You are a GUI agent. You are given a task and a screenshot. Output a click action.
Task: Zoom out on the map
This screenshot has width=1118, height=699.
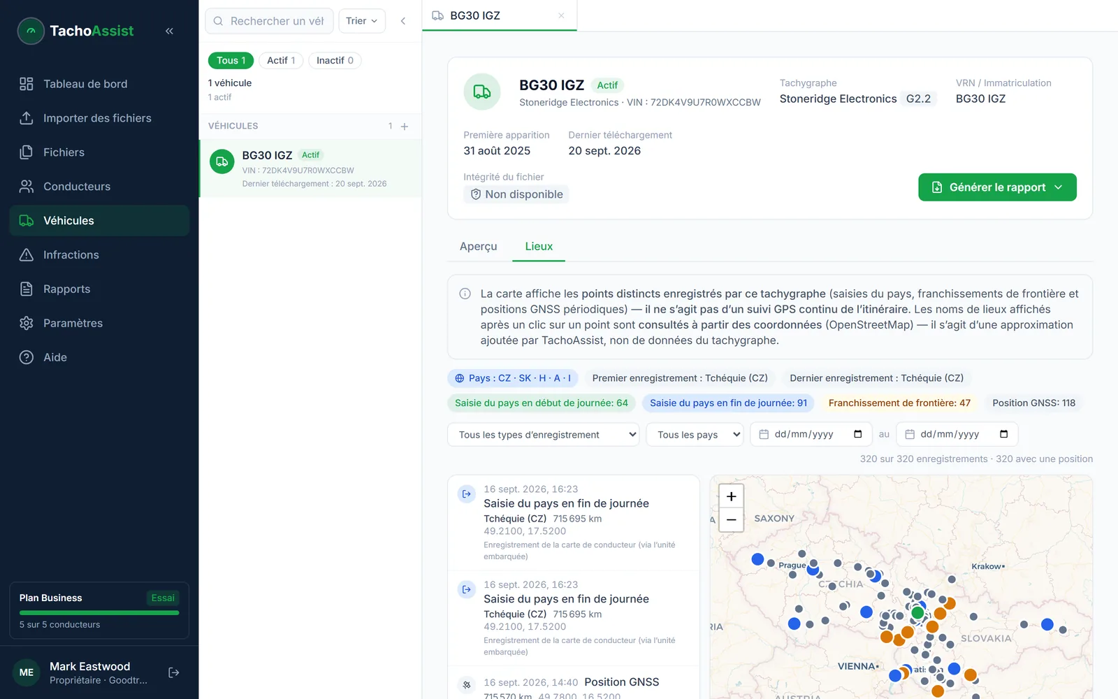pyautogui.click(x=732, y=520)
